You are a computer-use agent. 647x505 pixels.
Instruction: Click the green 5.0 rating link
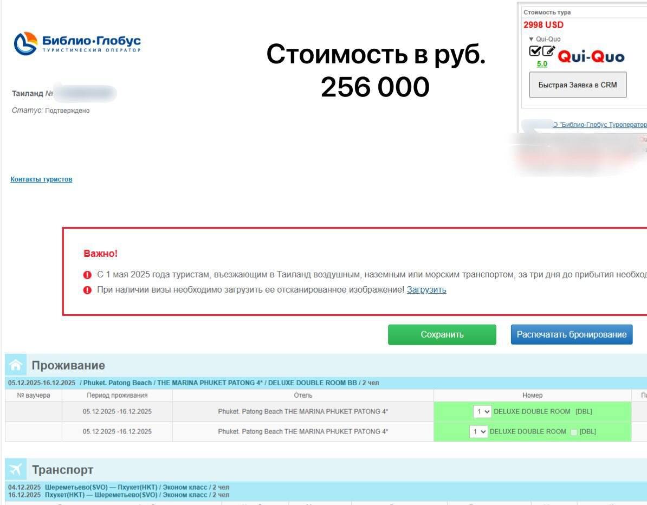(x=542, y=64)
